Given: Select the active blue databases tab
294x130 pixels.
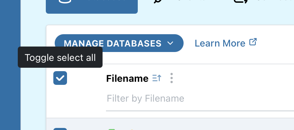Looking at the screenshot, I should (x=92, y=7).
